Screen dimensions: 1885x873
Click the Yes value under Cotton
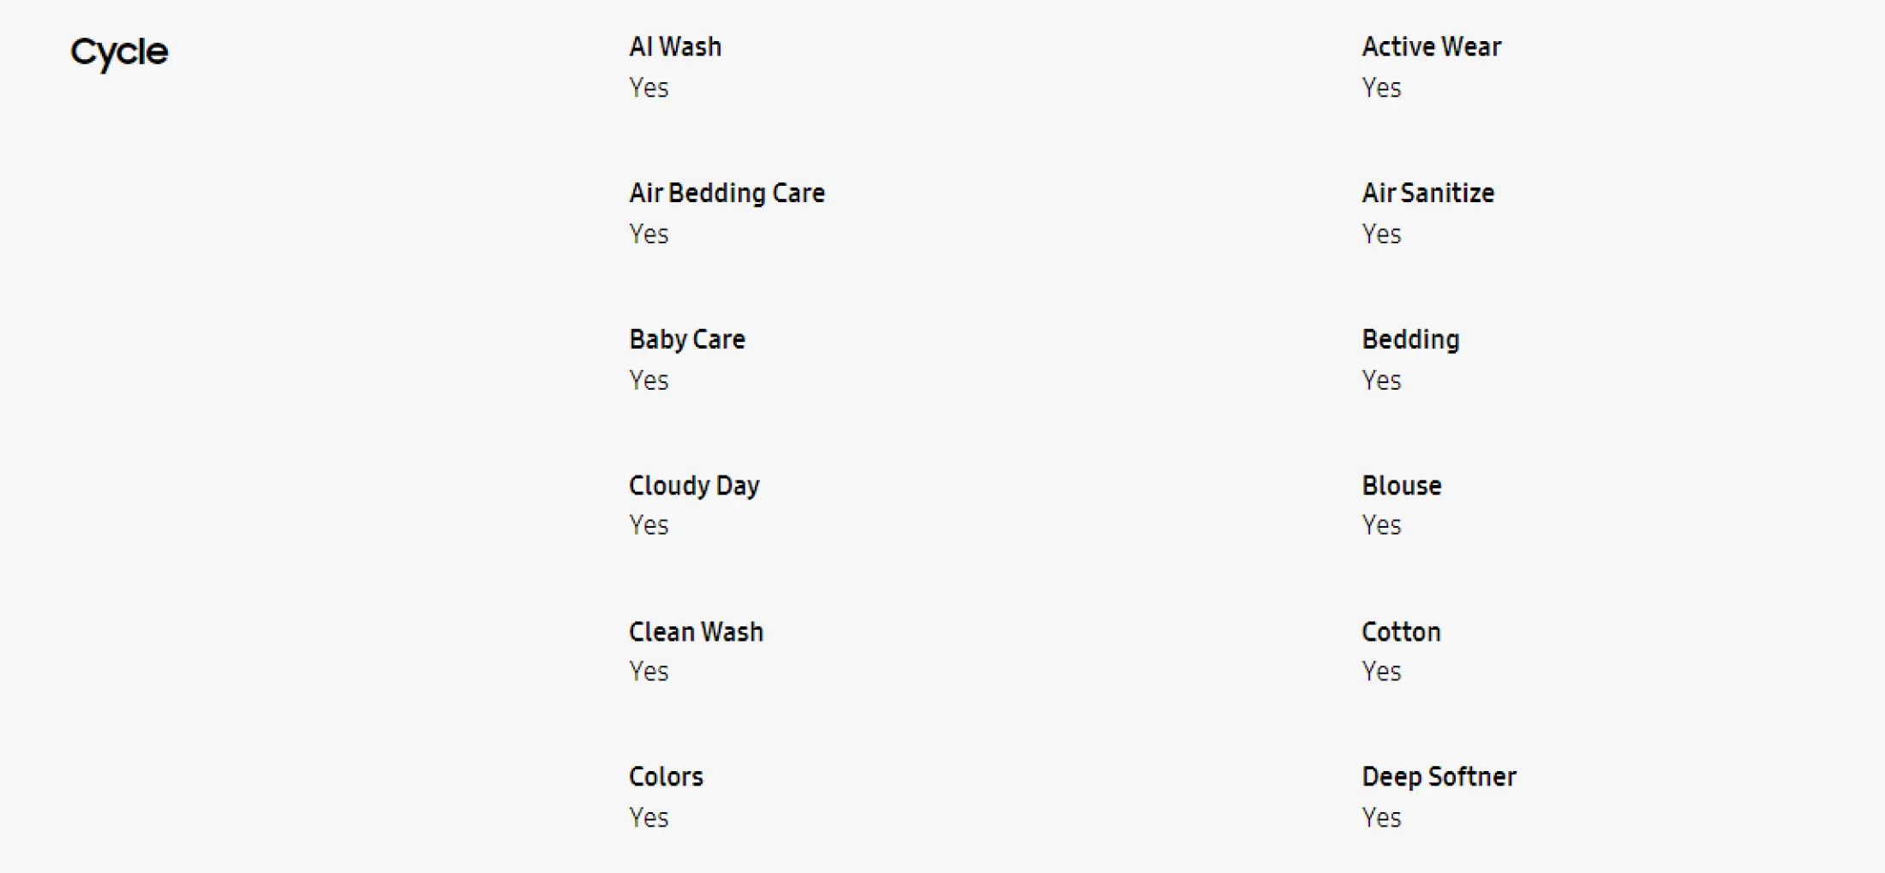pos(1382,672)
